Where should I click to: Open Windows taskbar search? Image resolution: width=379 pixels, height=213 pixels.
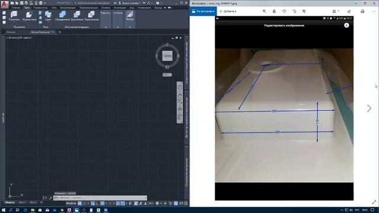coord(11,210)
